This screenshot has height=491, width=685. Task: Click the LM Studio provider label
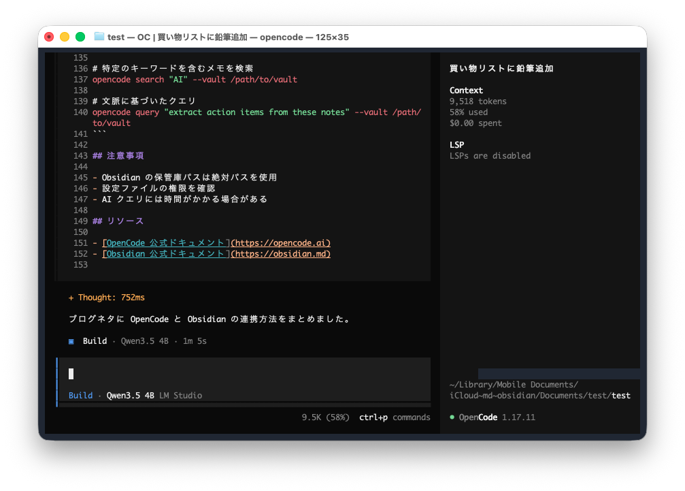(x=180, y=395)
